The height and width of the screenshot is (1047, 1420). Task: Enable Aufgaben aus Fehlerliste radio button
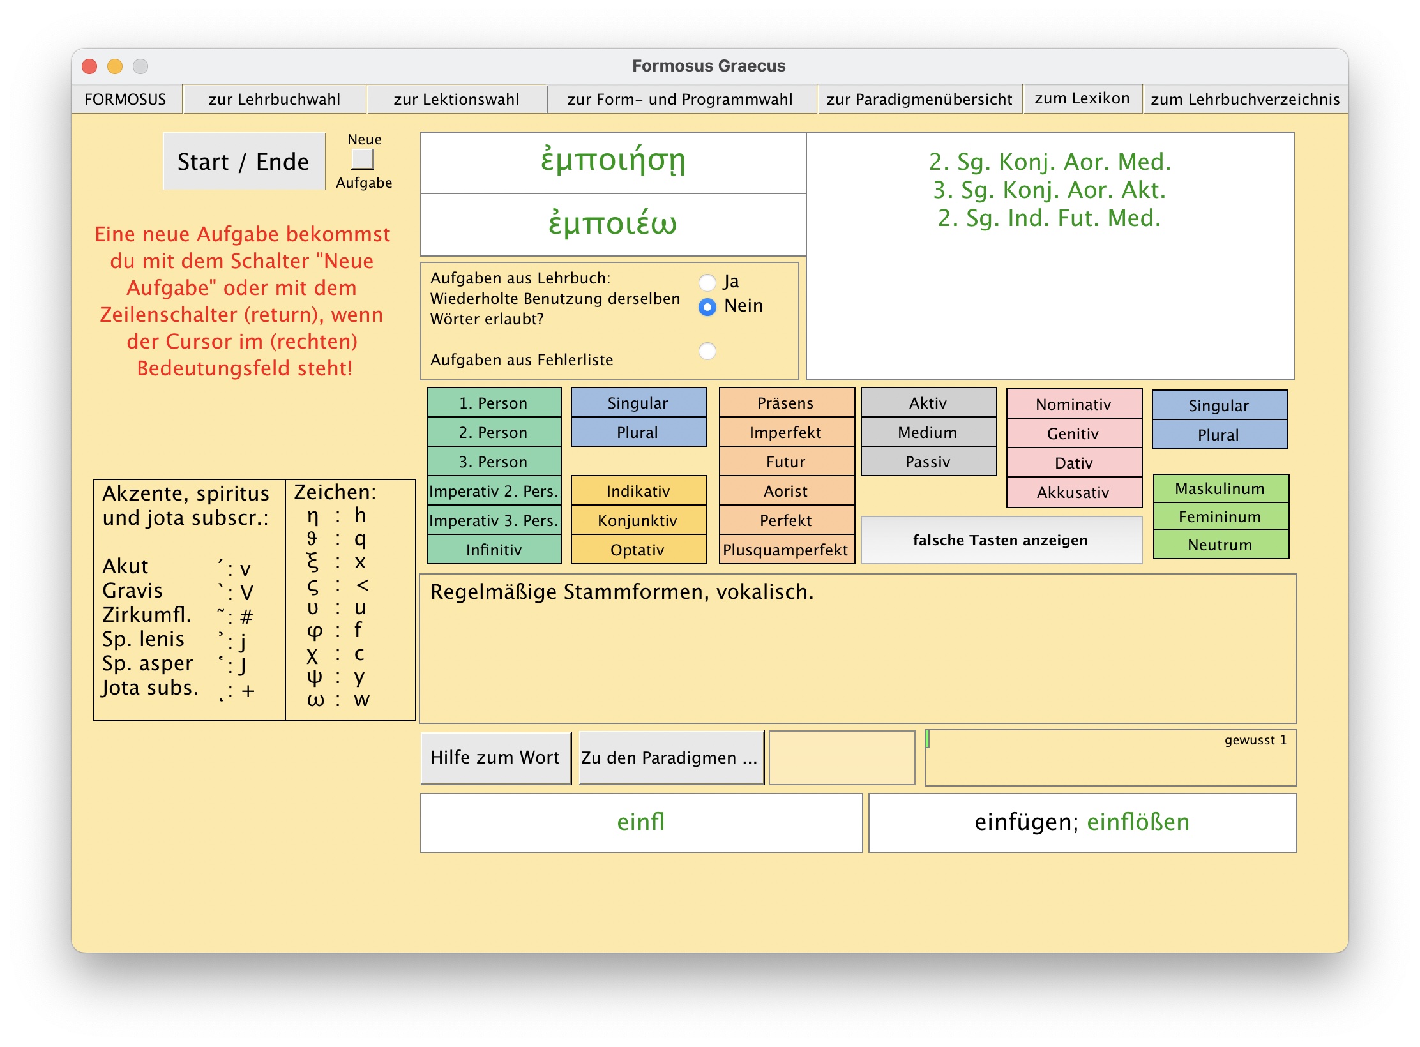pos(707,351)
